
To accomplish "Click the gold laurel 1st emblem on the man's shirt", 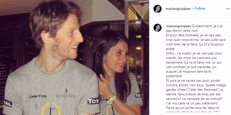I will (51, 109).
